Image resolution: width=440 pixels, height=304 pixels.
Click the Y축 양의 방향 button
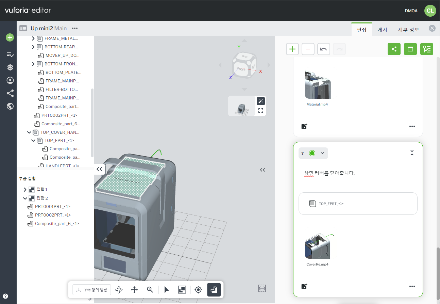(92, 290)
